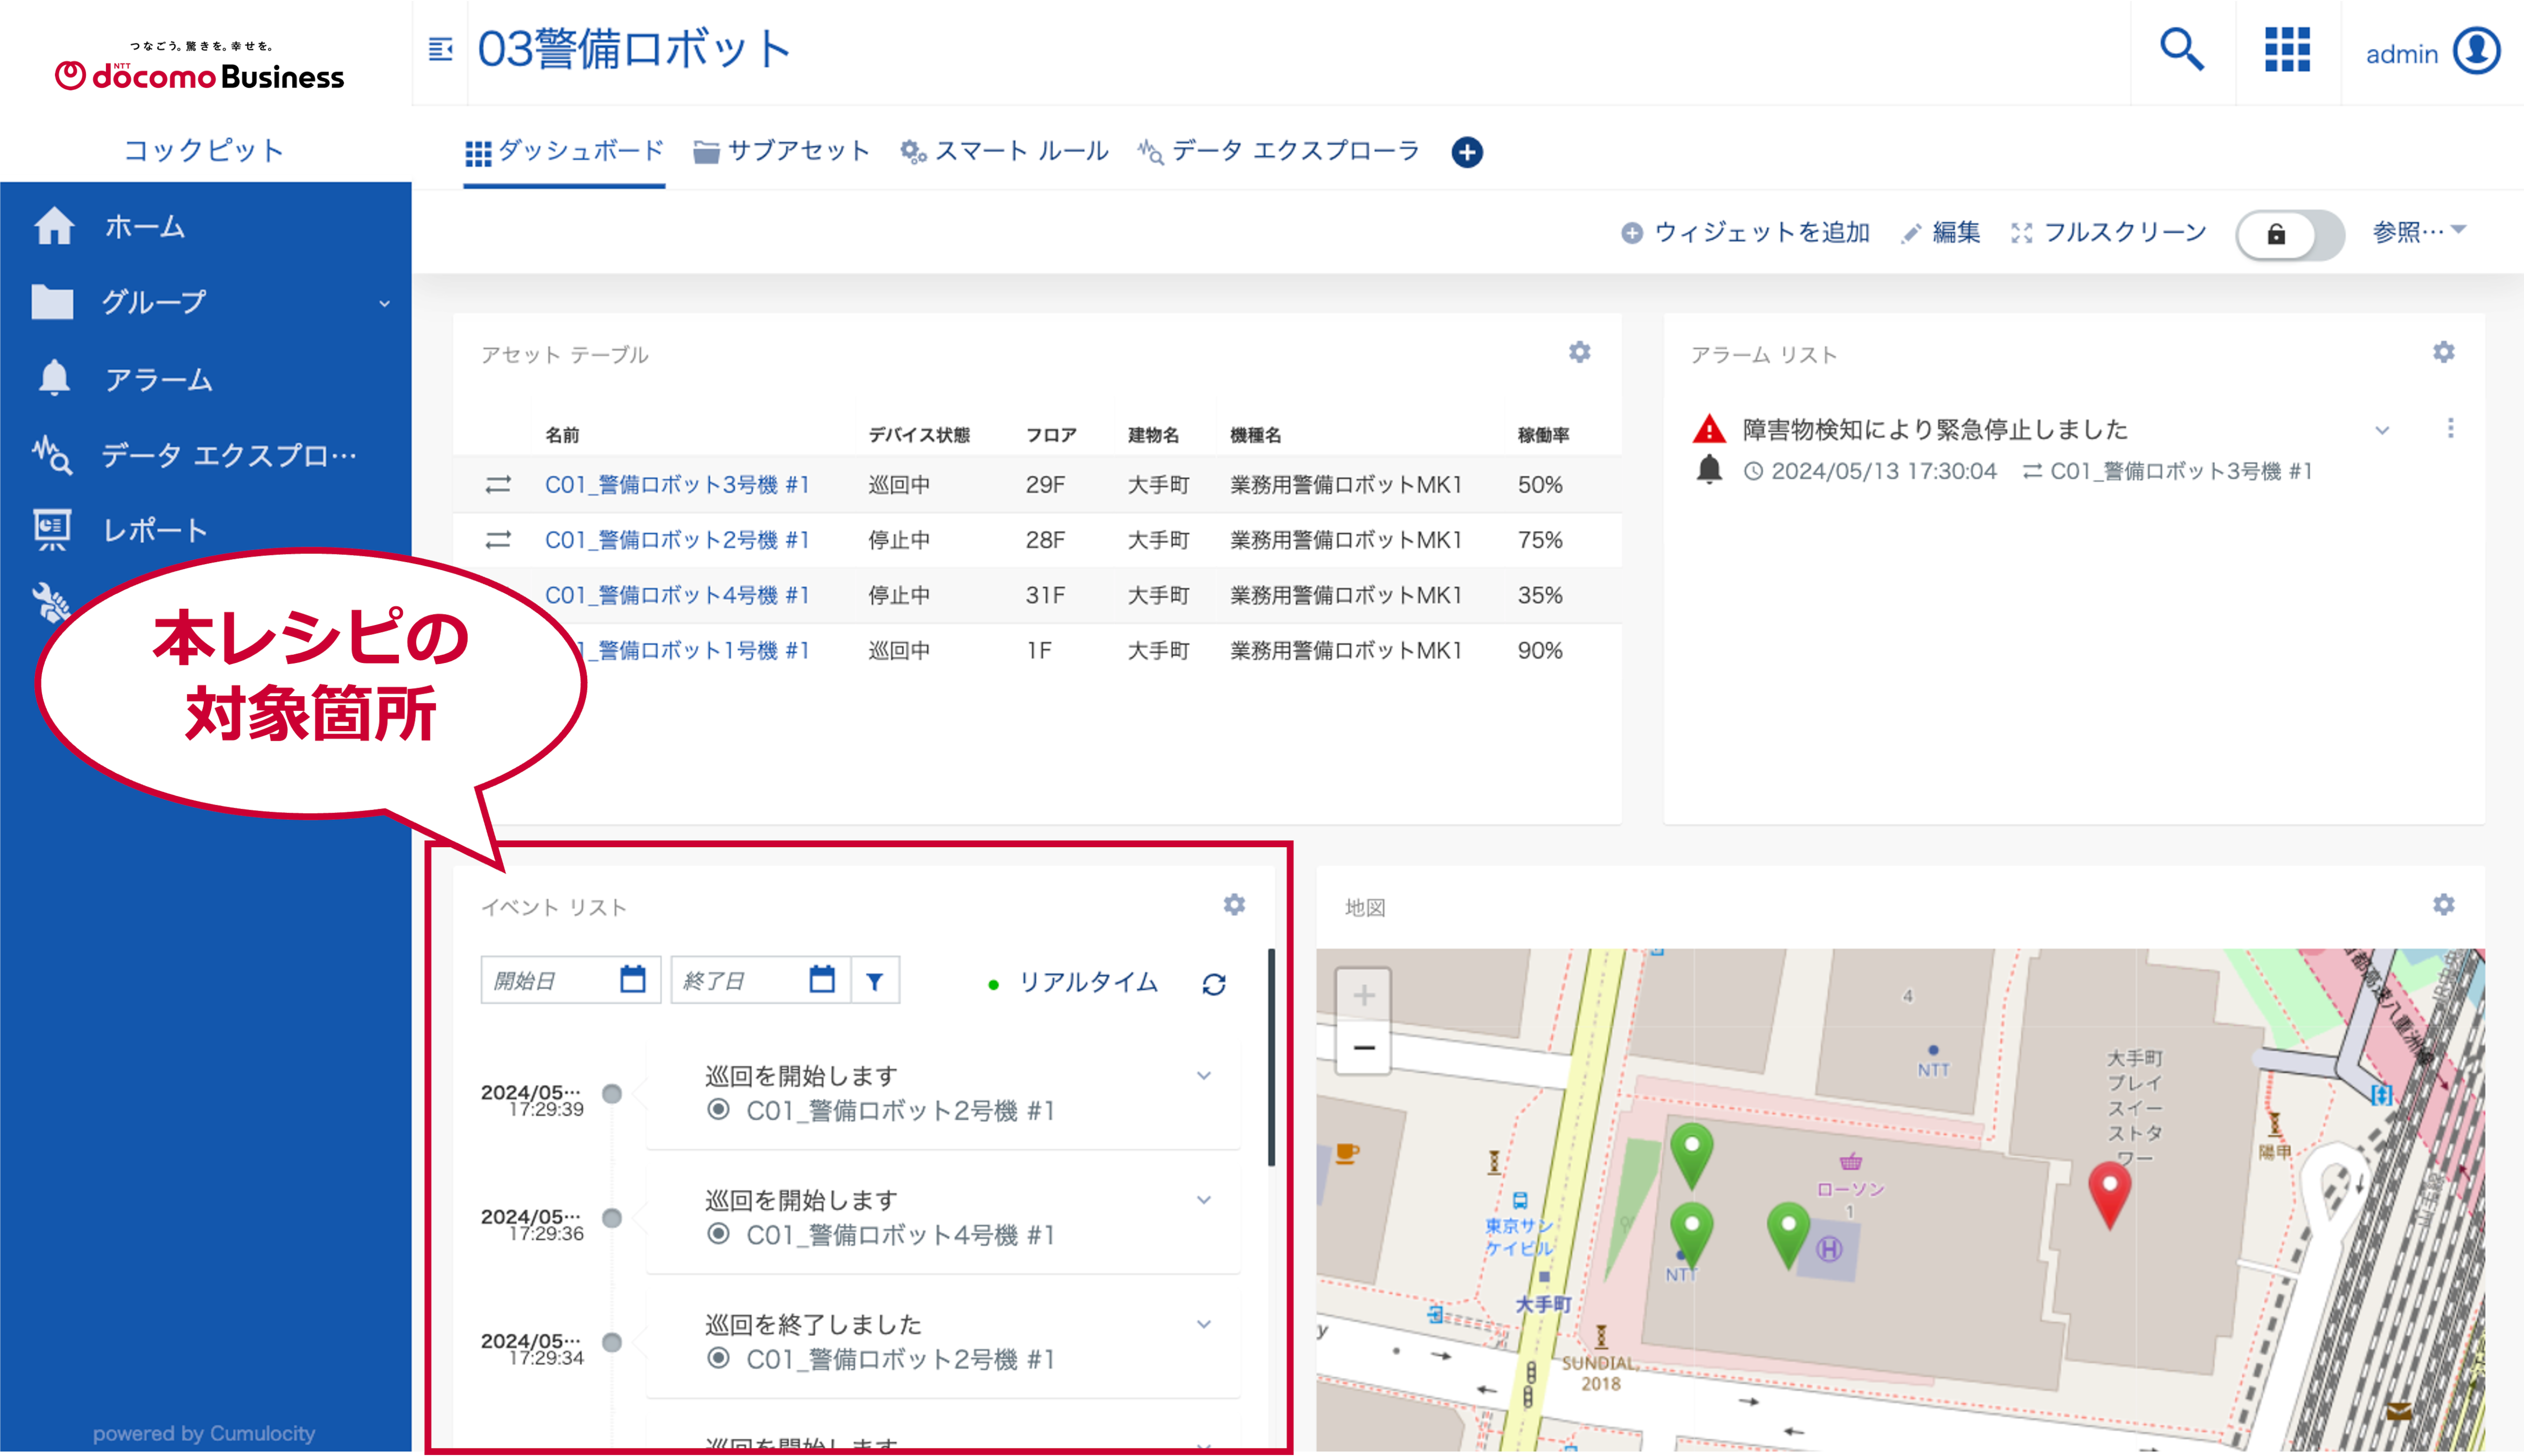Click the event list date filter funnel icon
2524x1456 pixels.
tap(874, 981)
